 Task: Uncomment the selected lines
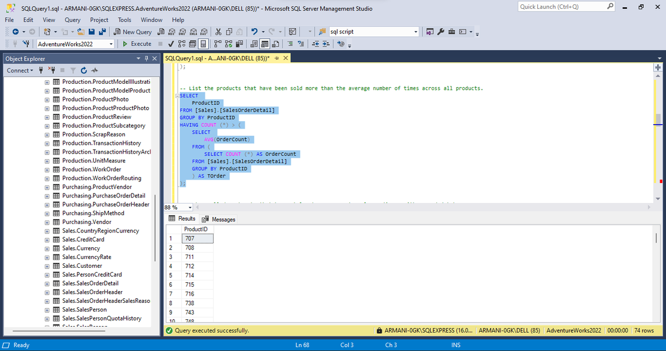(x=301, y=44)
